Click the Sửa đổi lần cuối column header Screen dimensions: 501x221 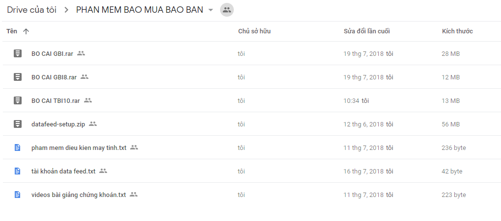(x=366, y=31)
